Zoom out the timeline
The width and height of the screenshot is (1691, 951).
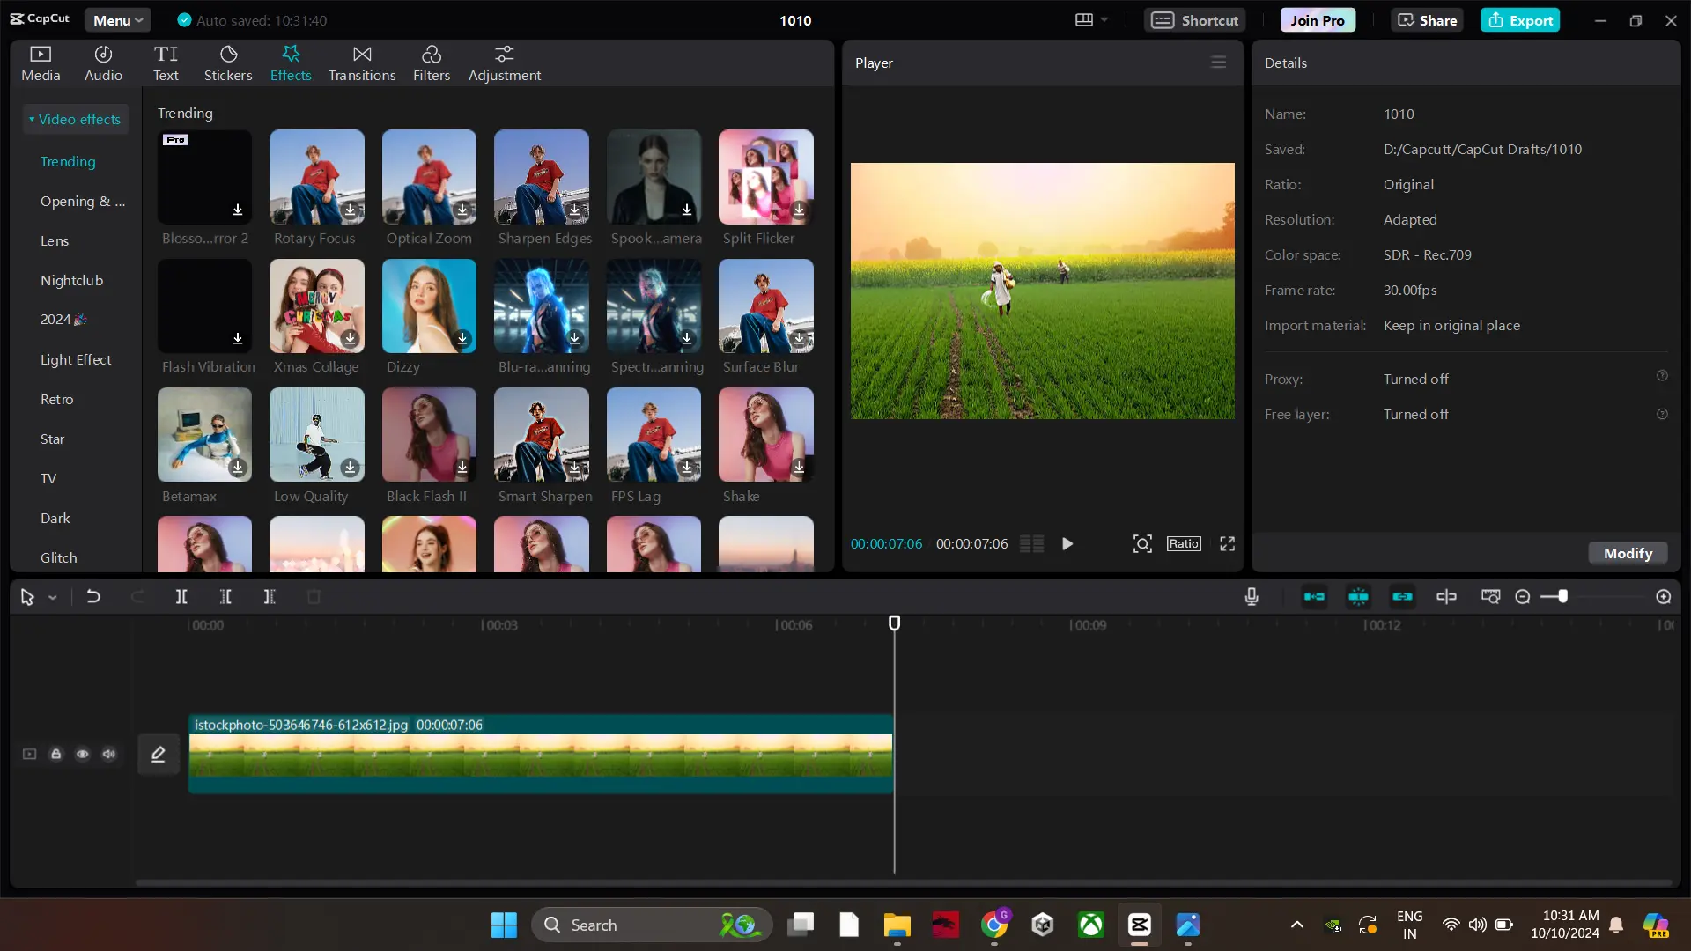click(x=1523, y=597)
